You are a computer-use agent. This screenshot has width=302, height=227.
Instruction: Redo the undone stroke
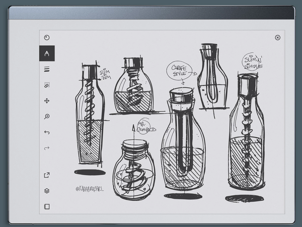pos(47,148)
